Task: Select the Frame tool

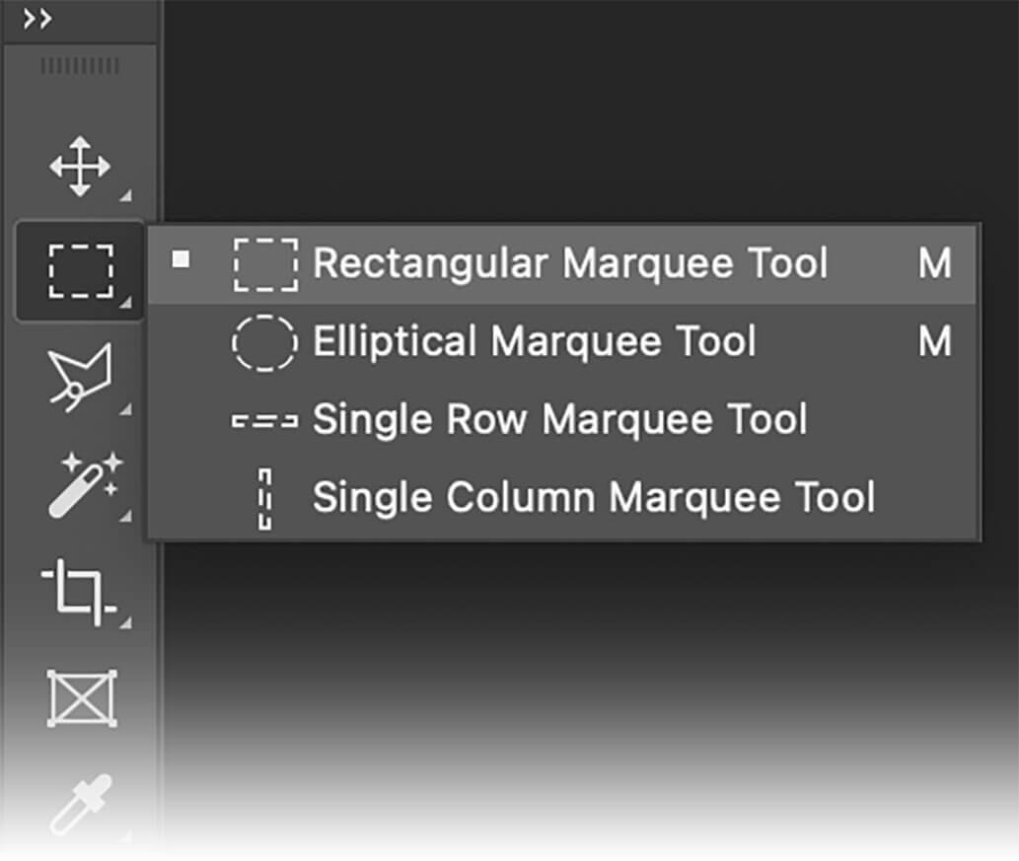Action: pos(81,698)
